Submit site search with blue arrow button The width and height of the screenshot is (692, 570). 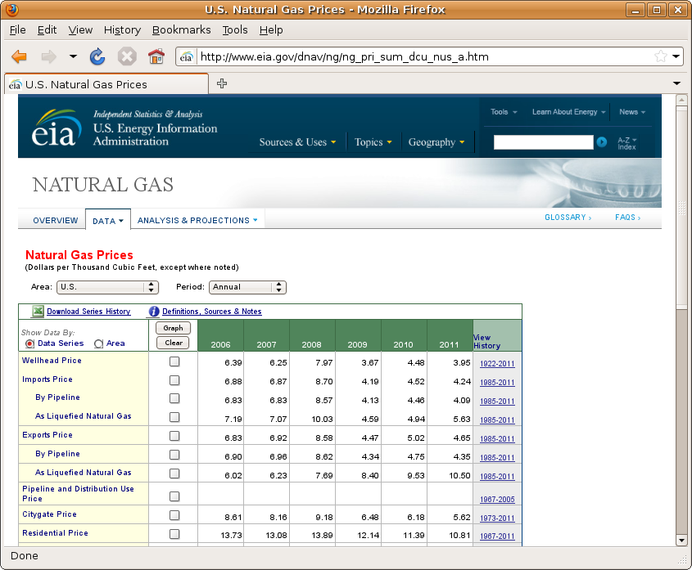coord(602,142)
